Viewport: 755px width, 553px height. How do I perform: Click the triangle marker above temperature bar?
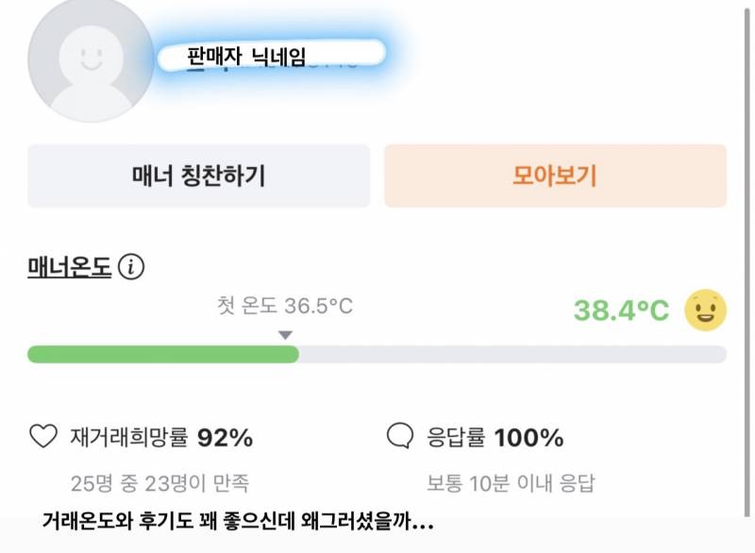coord(286,335)
